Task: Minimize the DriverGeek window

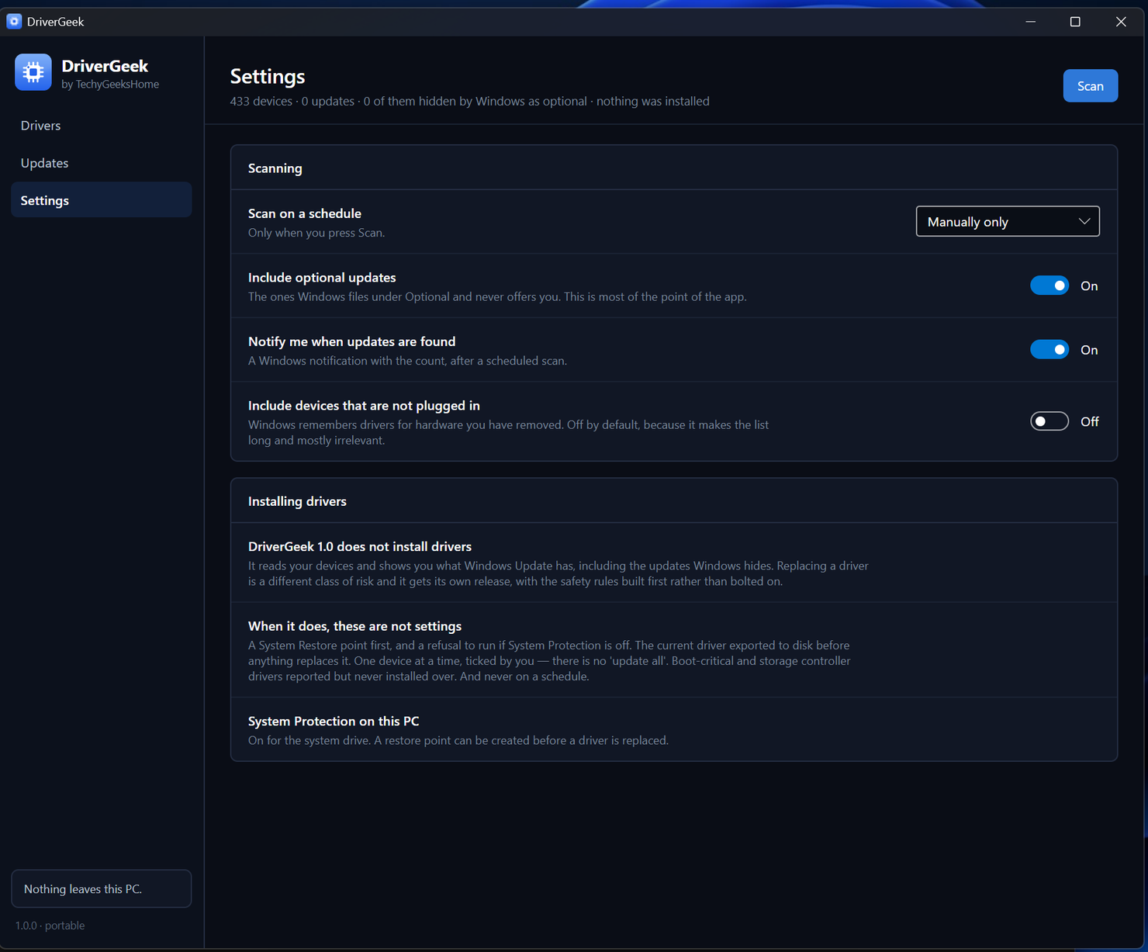Action: coord(1031,22)
